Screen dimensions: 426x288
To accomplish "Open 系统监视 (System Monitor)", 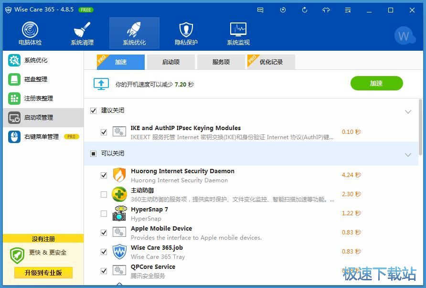I will click(237, 33).
